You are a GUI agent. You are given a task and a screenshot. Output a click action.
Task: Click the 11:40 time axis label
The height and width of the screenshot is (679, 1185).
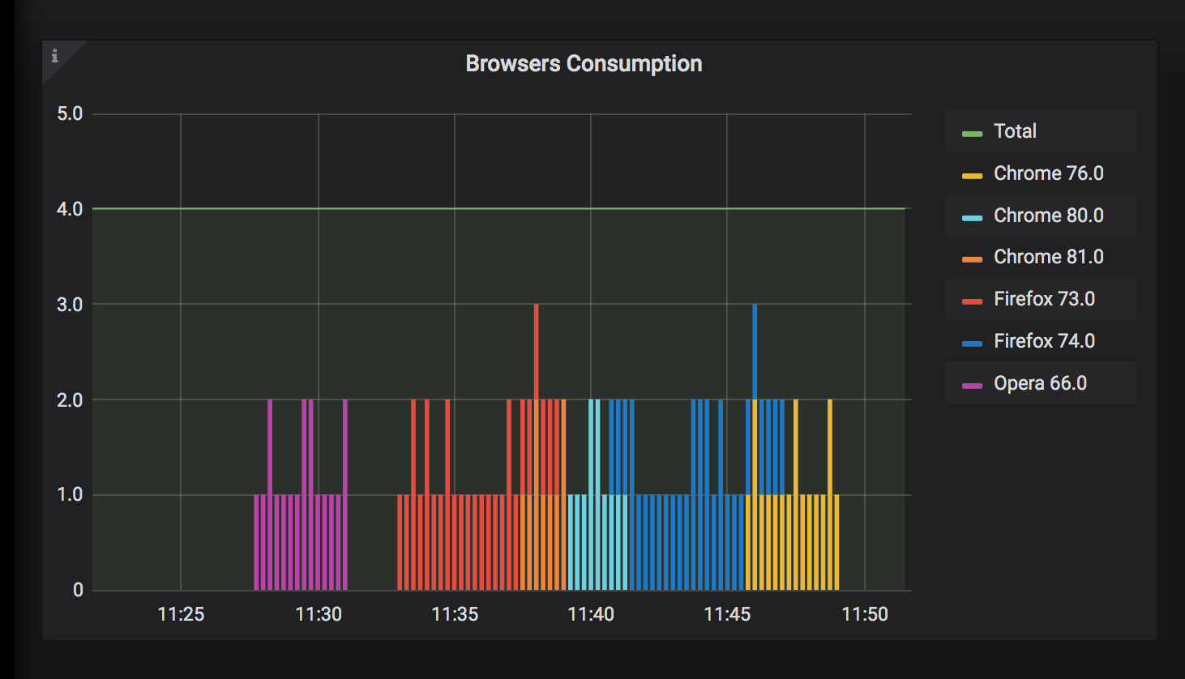(591, 614)
